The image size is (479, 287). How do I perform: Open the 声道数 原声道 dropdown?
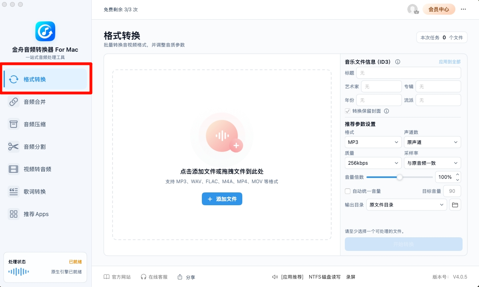432,142
